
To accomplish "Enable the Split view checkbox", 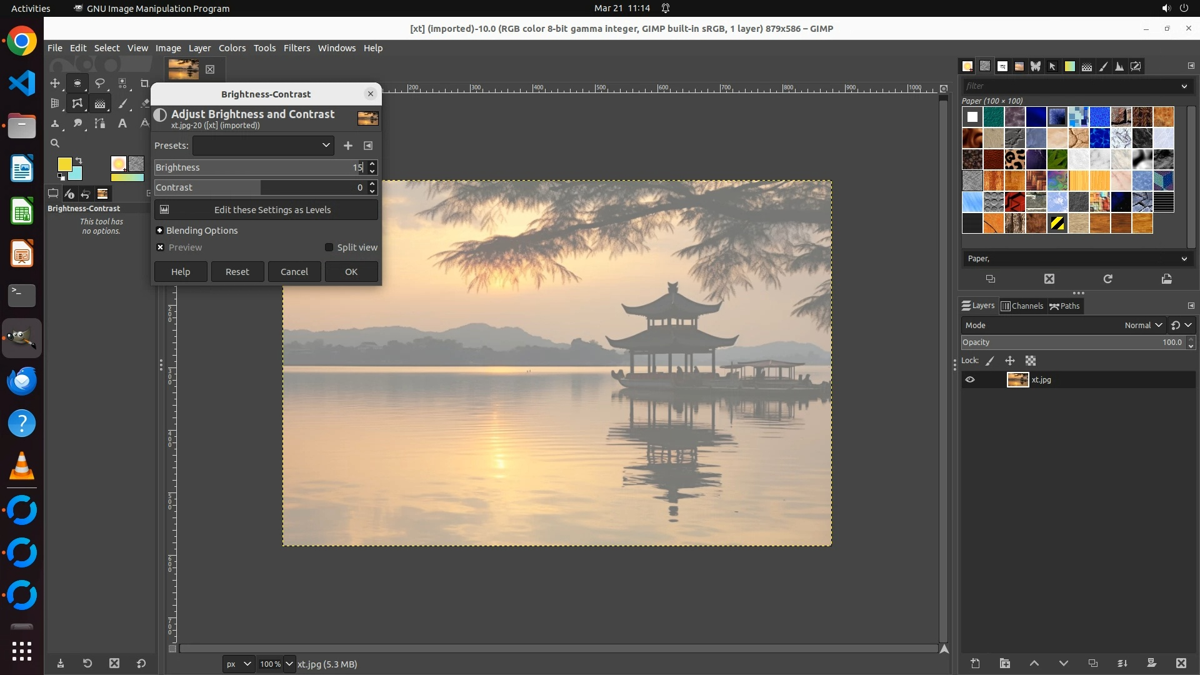I will [x=329, y=247].
